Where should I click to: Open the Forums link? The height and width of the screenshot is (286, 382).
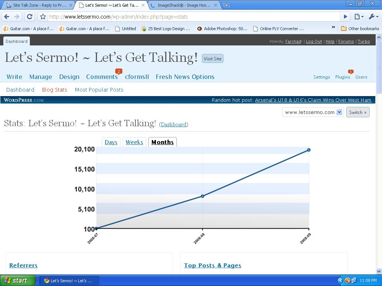[x=346, y=41]
